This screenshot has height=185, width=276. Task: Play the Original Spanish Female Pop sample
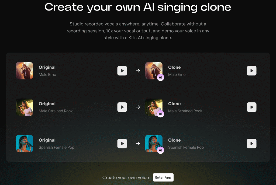click(122, 144)
